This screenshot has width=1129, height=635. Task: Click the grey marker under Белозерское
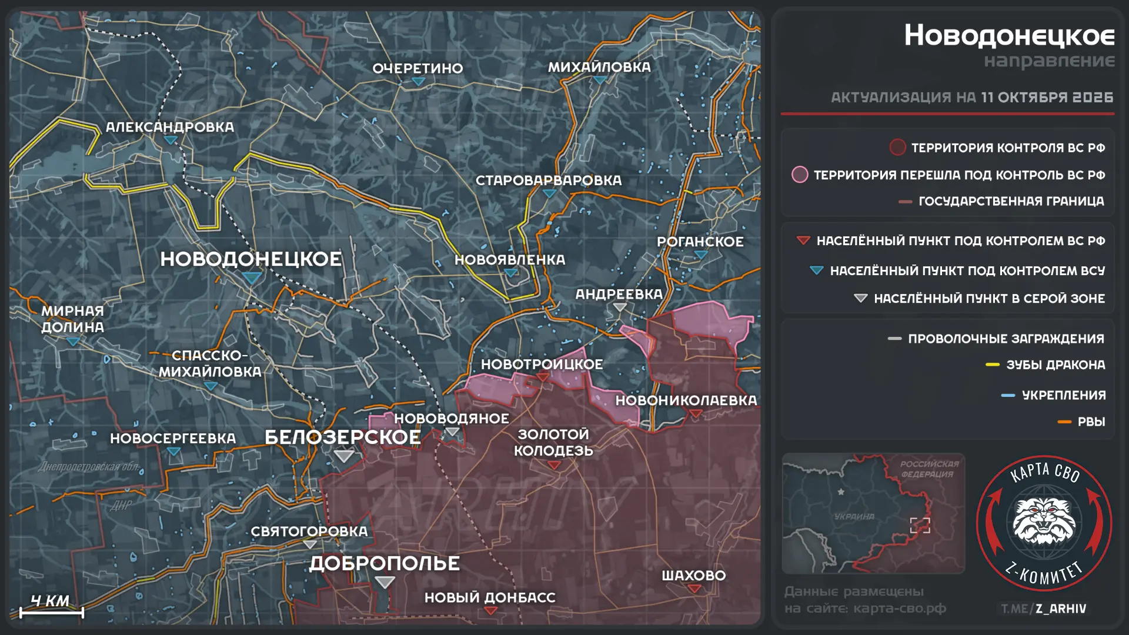point(343,456)
